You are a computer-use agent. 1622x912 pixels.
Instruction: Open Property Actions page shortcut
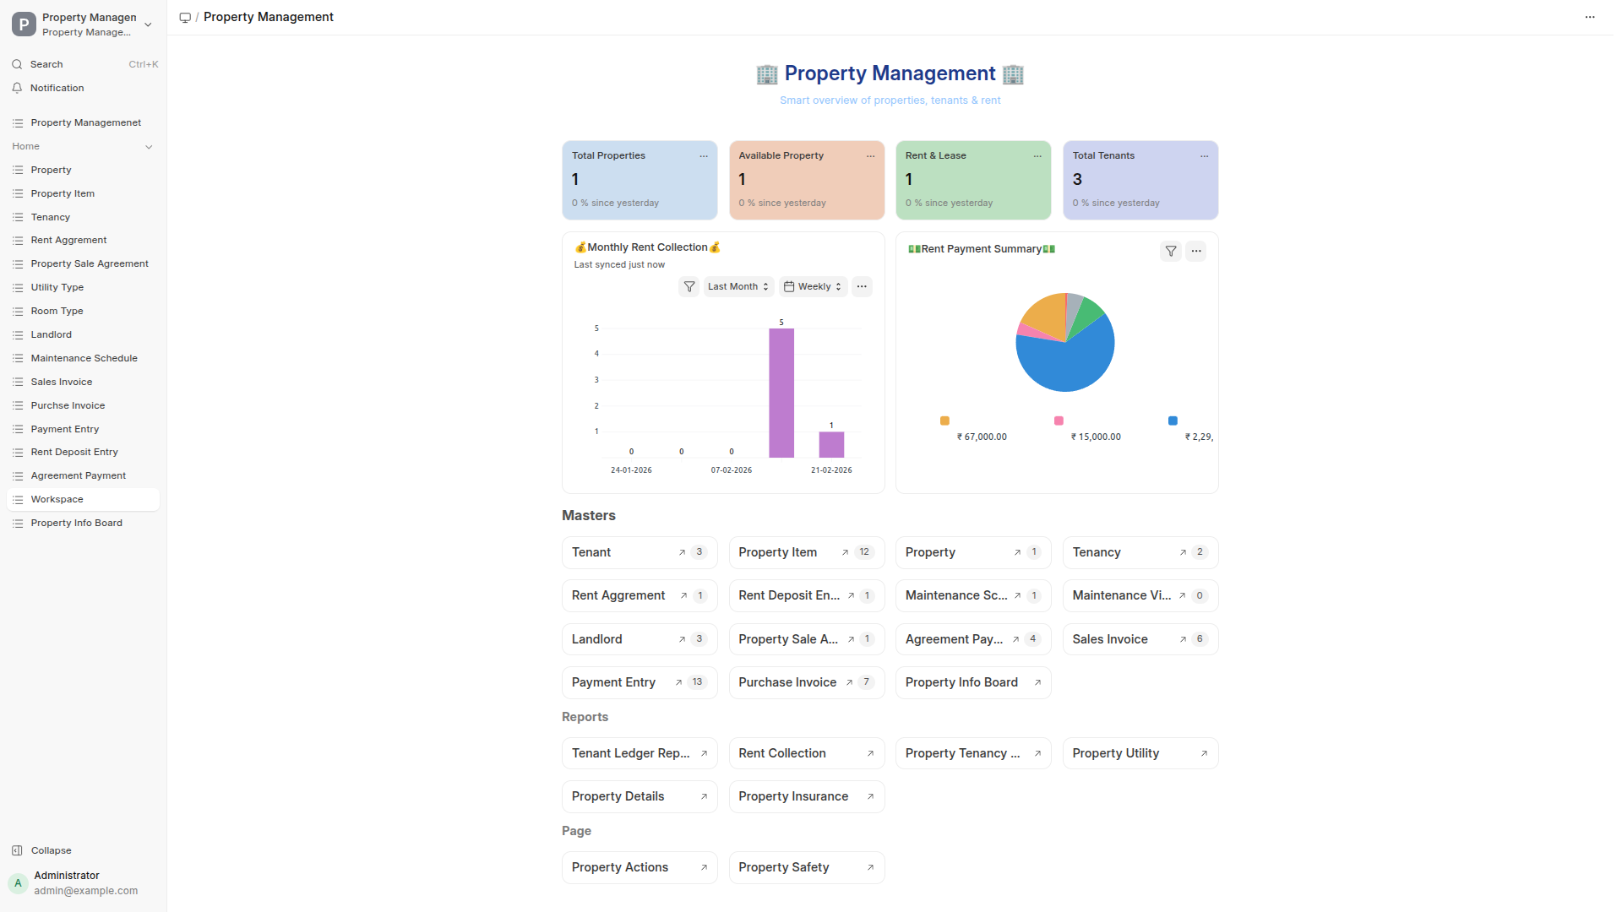(x=640, y=867)
